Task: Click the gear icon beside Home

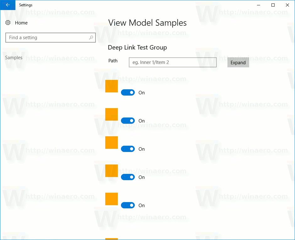Action: coord(8,23)
